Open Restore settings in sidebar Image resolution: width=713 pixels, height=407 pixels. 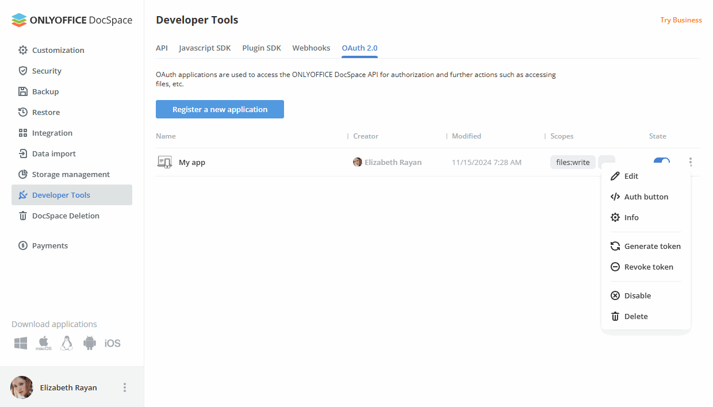click(x=72, y=112)
